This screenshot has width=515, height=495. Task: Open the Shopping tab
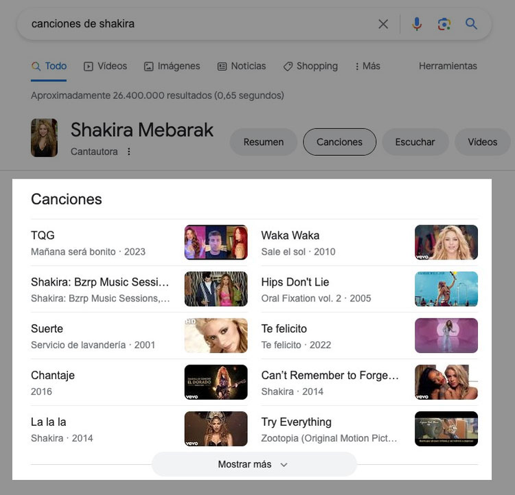coord(310,67)
